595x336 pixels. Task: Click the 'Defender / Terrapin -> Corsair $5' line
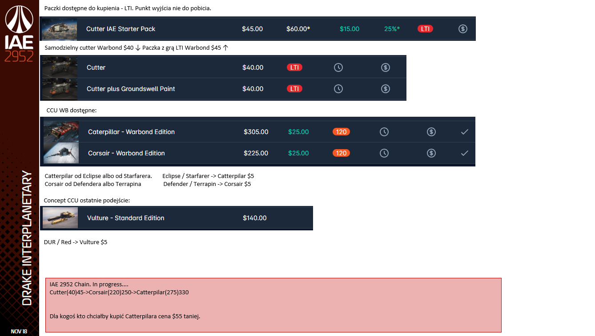pyautogui.click(x=207, y=184)
